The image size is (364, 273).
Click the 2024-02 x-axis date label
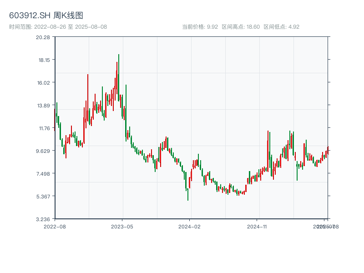(x=189, y=226)
